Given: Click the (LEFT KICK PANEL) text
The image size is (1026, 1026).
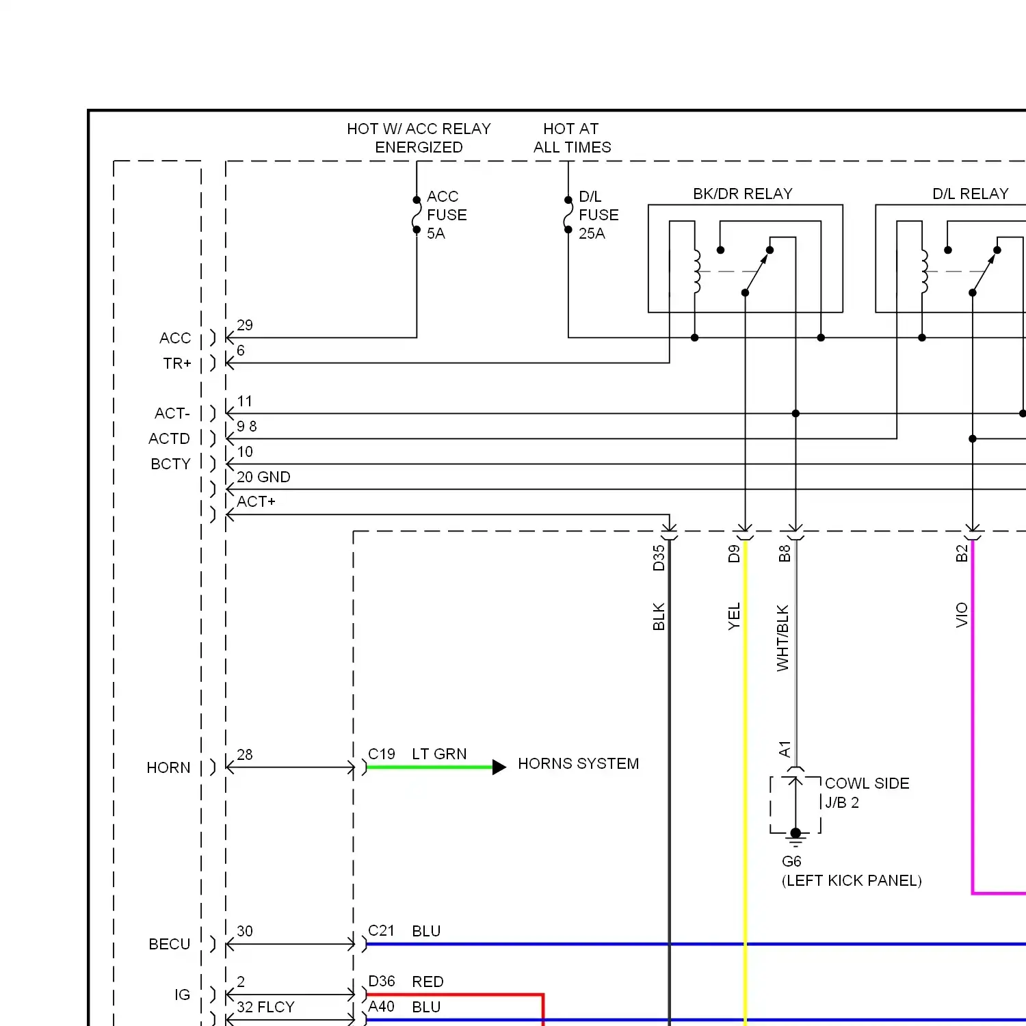Looking at the screenshot, I should tap(852, 880).
